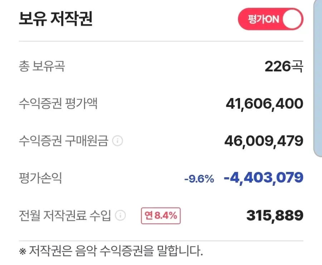The height and width of the screenshot is (265, 322).
Task: Click the -9.6% loss percentage
Action: (199, 179)
